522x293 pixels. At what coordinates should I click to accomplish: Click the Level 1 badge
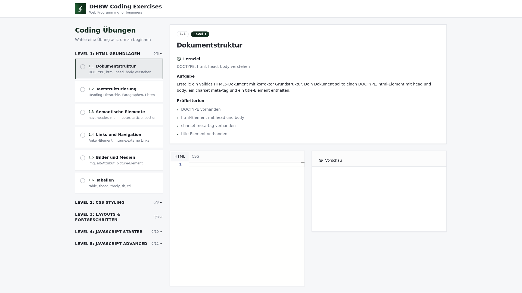(x=200, y=34)
